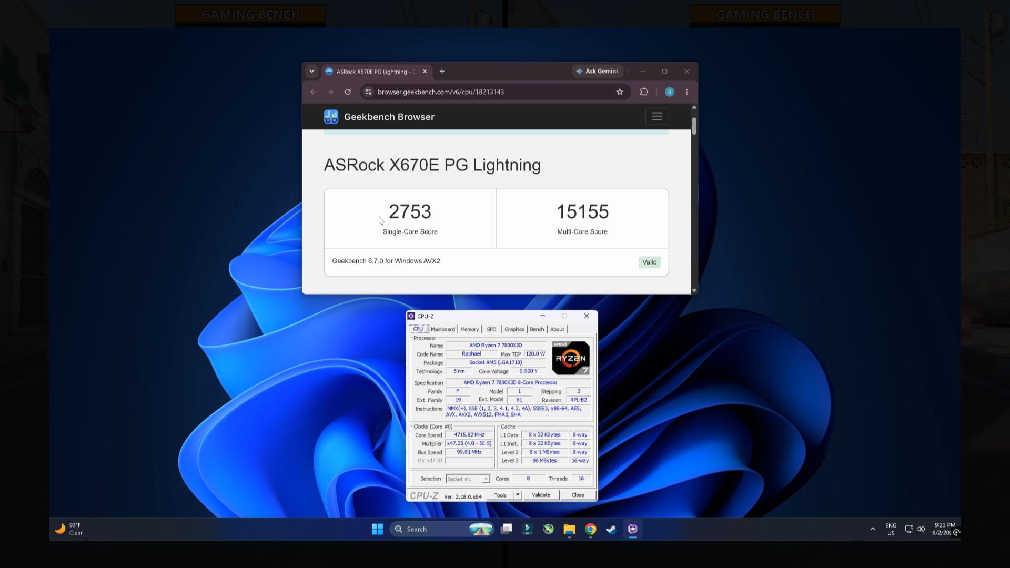Switch to CPU-Z Mainboard tab
The image size is (1010, 568).
pyautogui.click(x=443, y=329)
